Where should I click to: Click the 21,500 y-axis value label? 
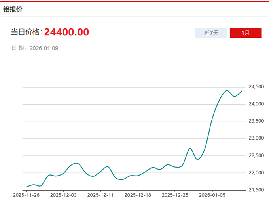[257, 190]
